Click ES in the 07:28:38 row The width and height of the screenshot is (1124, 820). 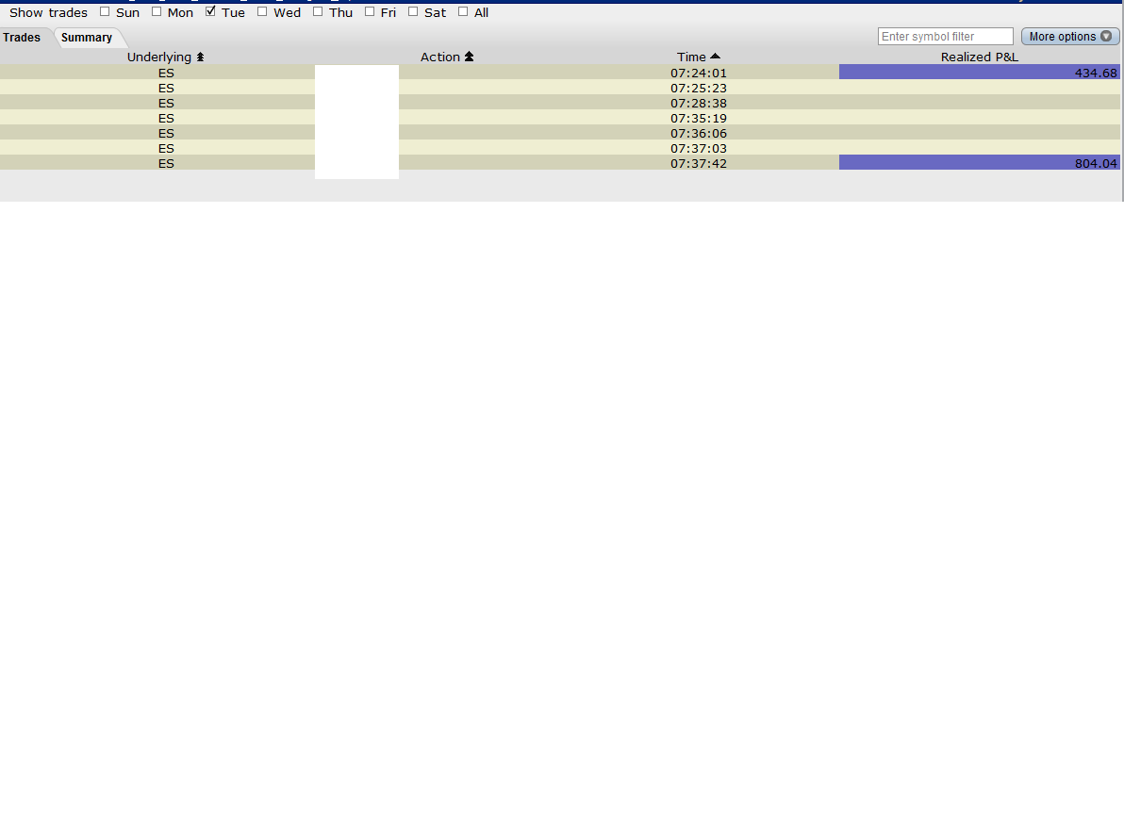(x=166, y=104)
